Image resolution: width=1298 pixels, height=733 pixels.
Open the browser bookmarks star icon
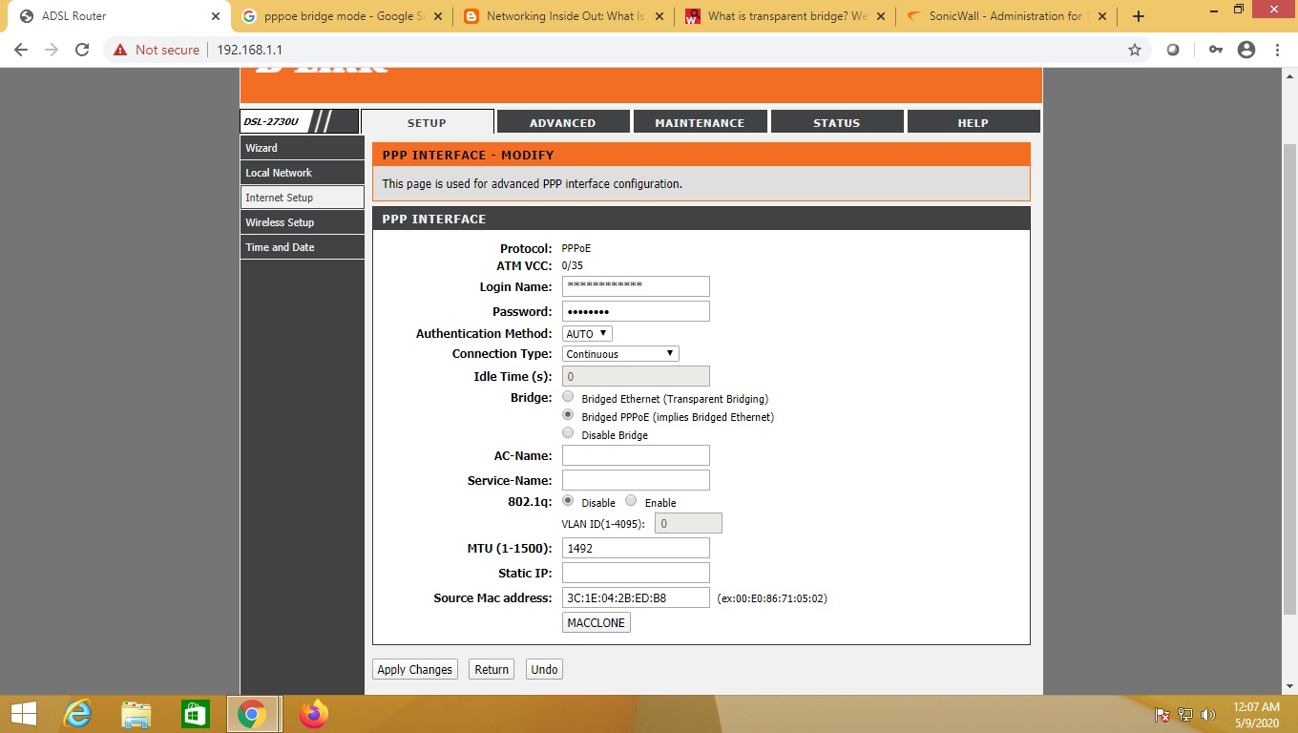1134,49
